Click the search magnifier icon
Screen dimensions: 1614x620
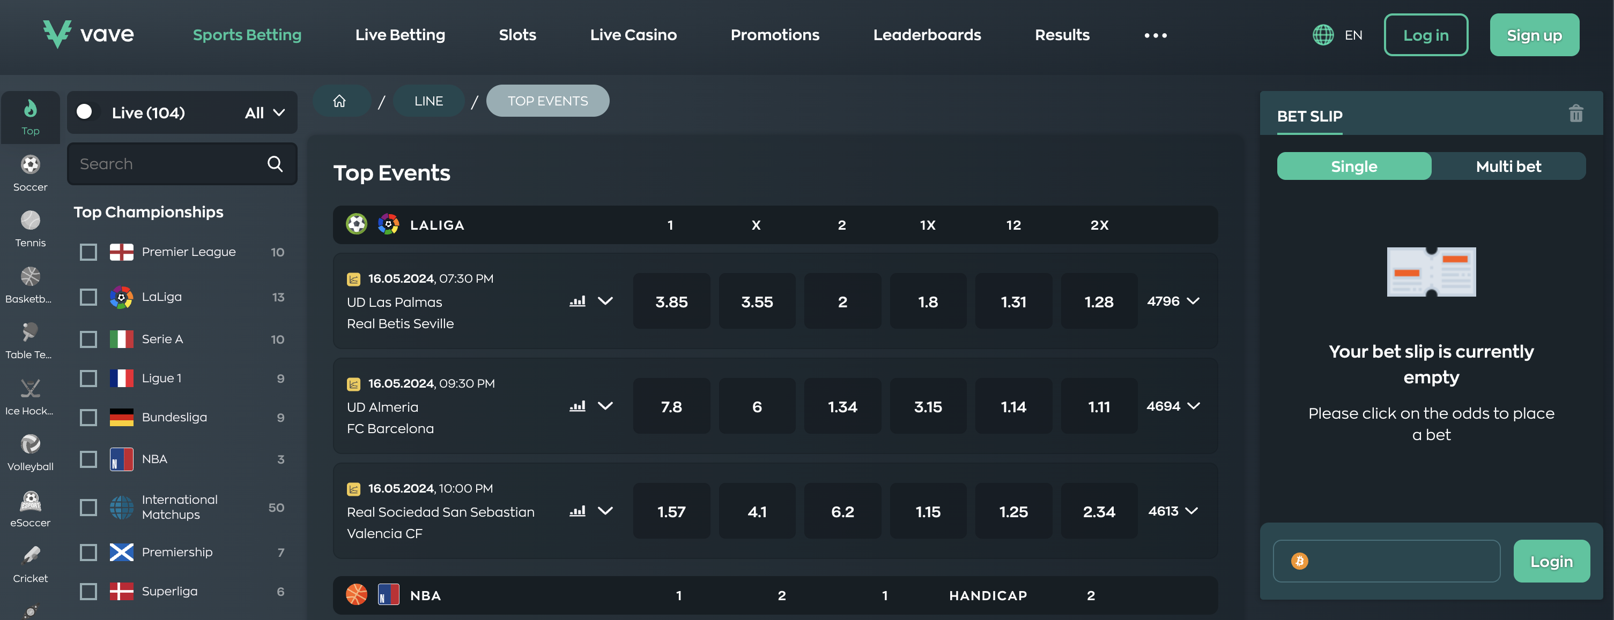[275, 164]
